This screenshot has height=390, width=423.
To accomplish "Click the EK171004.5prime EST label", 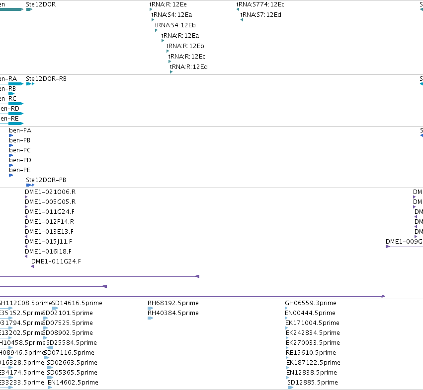I will pyautogui.click(x=312, y=323).
